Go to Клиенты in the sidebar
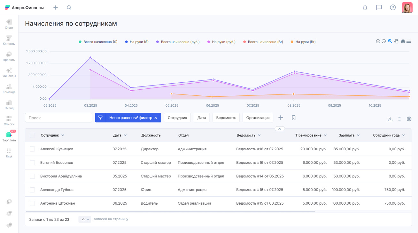Viewport: 418px width, 233px height. (x=9, y=40)
